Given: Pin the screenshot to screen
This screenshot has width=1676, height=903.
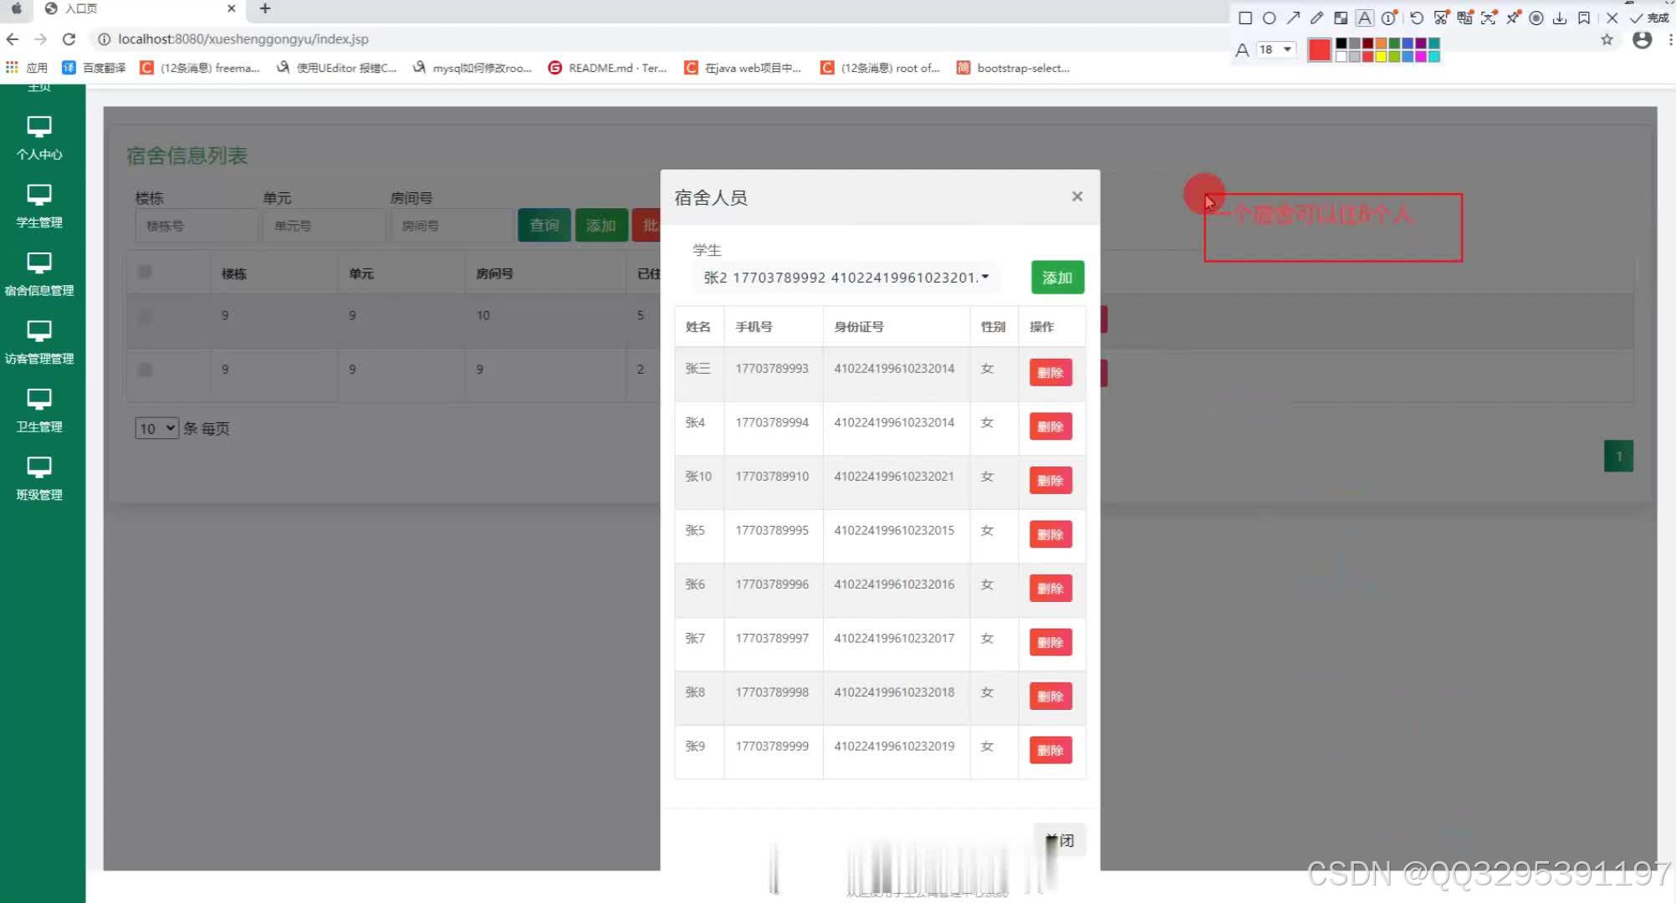Looking at the screenshot, I should coord(1513,18).
